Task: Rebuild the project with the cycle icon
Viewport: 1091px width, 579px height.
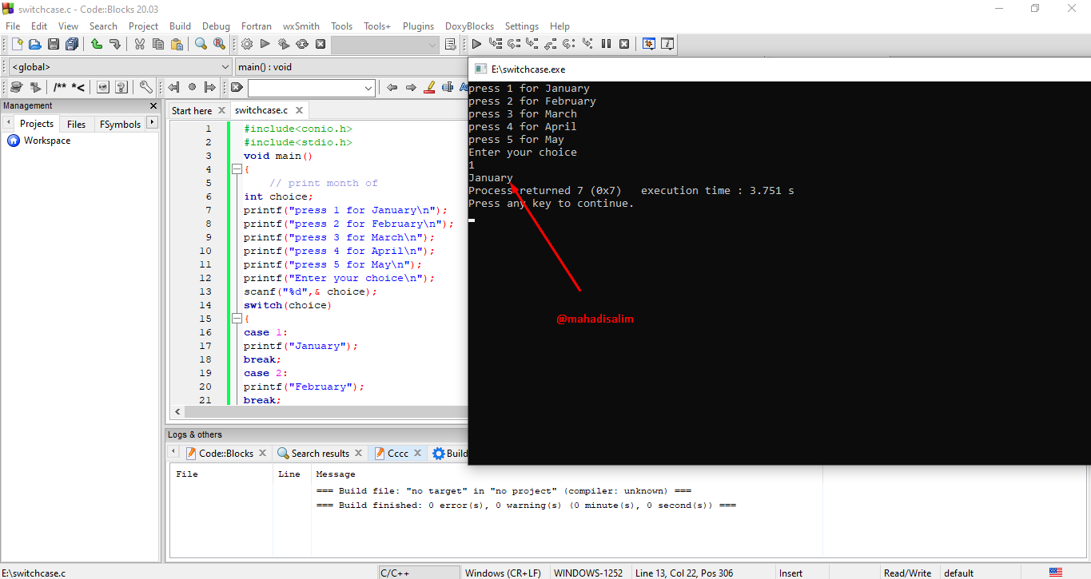Action: click(x=302, y=45)
